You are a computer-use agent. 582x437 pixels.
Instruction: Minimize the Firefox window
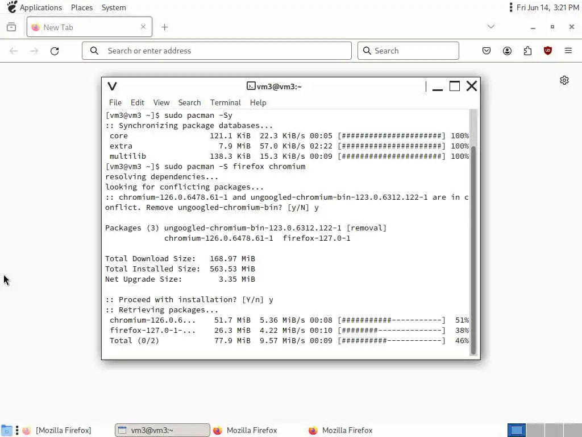click(533, 27)
